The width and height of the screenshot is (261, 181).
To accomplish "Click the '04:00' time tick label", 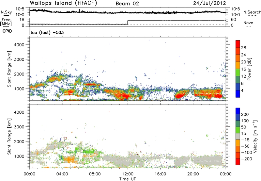I will pyautogui.click(x=62, y=174).
